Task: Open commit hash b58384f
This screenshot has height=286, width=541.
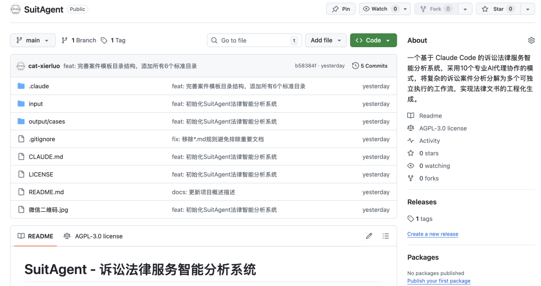Action: click(x=306, y=66)
